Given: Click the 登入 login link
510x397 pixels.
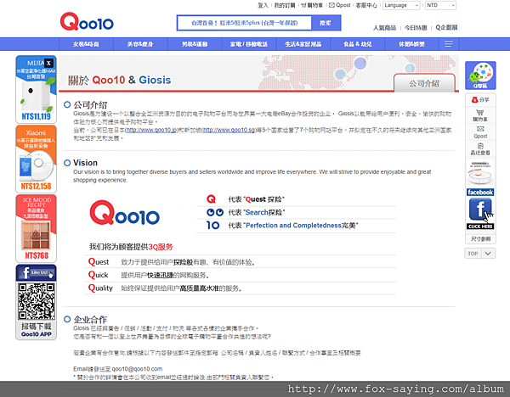Looking at the screenshot, I should point(263,5).
